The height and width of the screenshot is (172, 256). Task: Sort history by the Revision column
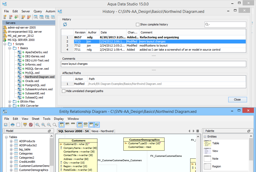(80, 32)
